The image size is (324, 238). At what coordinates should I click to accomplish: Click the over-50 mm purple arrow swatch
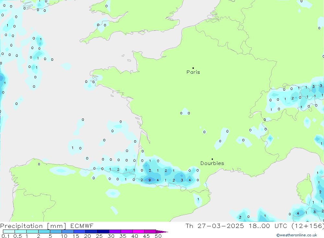tap(162, 232)
